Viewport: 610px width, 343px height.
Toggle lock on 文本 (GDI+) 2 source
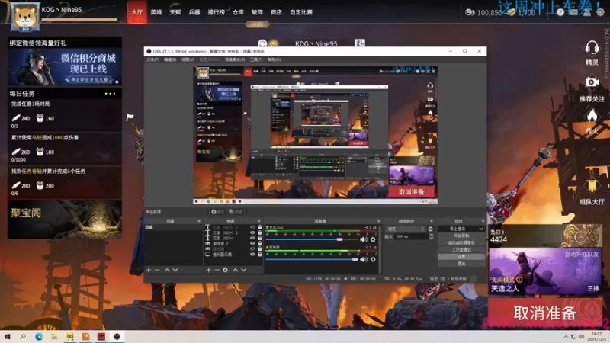tap(260, 233)
